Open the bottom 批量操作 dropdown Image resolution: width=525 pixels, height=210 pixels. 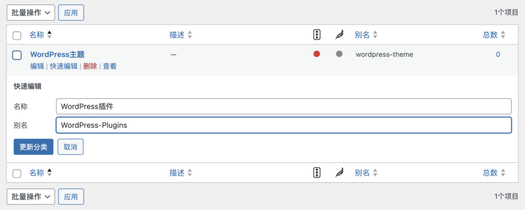[31, 196]
